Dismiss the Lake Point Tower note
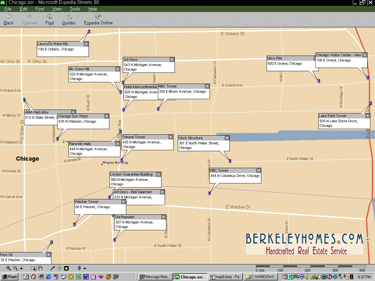Viewport: 375px width, 281px height. click(368, 116)
